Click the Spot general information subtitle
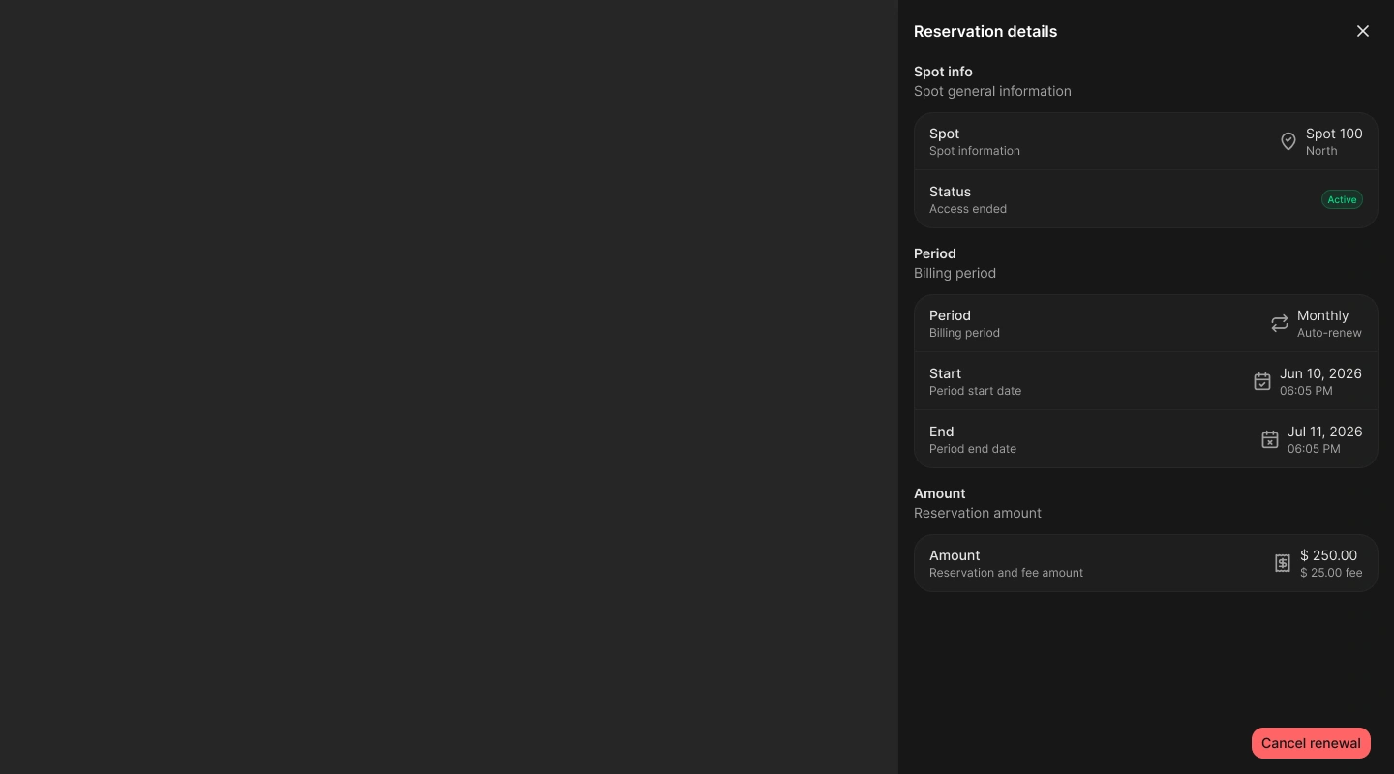The height and width of the screenshot is (774, 1394). tap(992, 91)
